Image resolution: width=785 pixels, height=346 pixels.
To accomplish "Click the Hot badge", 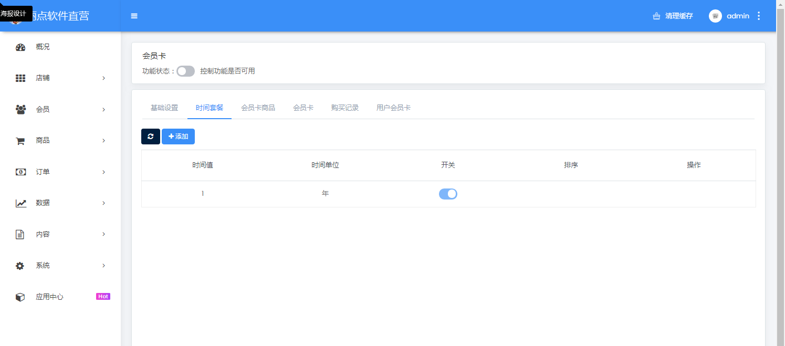I will (x=103, y=297).
